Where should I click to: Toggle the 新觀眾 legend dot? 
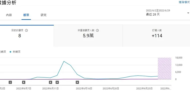point(11,52)
